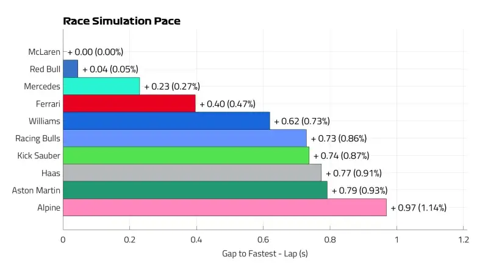
Task: Click the "Gap to Fastest - Lap (s)" axis title
Action: [x=265, y=253]
